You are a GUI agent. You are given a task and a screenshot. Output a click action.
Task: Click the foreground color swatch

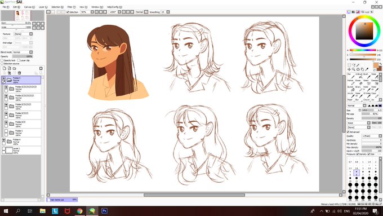(x=376, y=65)
